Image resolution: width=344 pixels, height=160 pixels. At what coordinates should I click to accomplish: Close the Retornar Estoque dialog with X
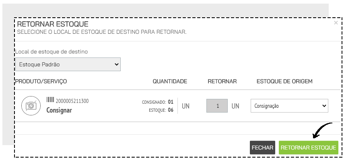336,23
